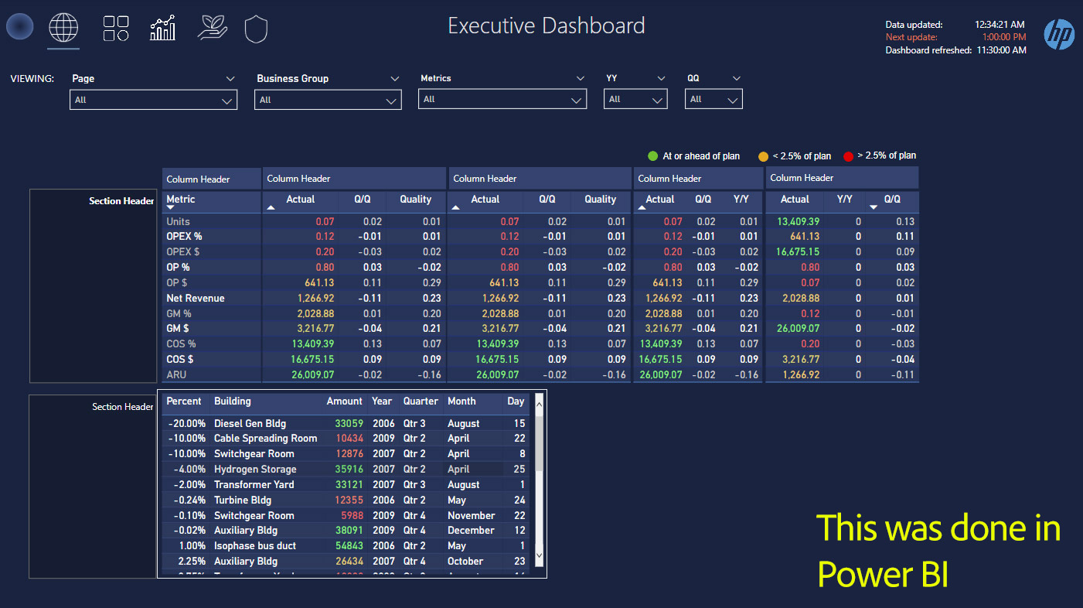
Task: Click the bar chart analytics icon
Action: (x=162, y=28)
